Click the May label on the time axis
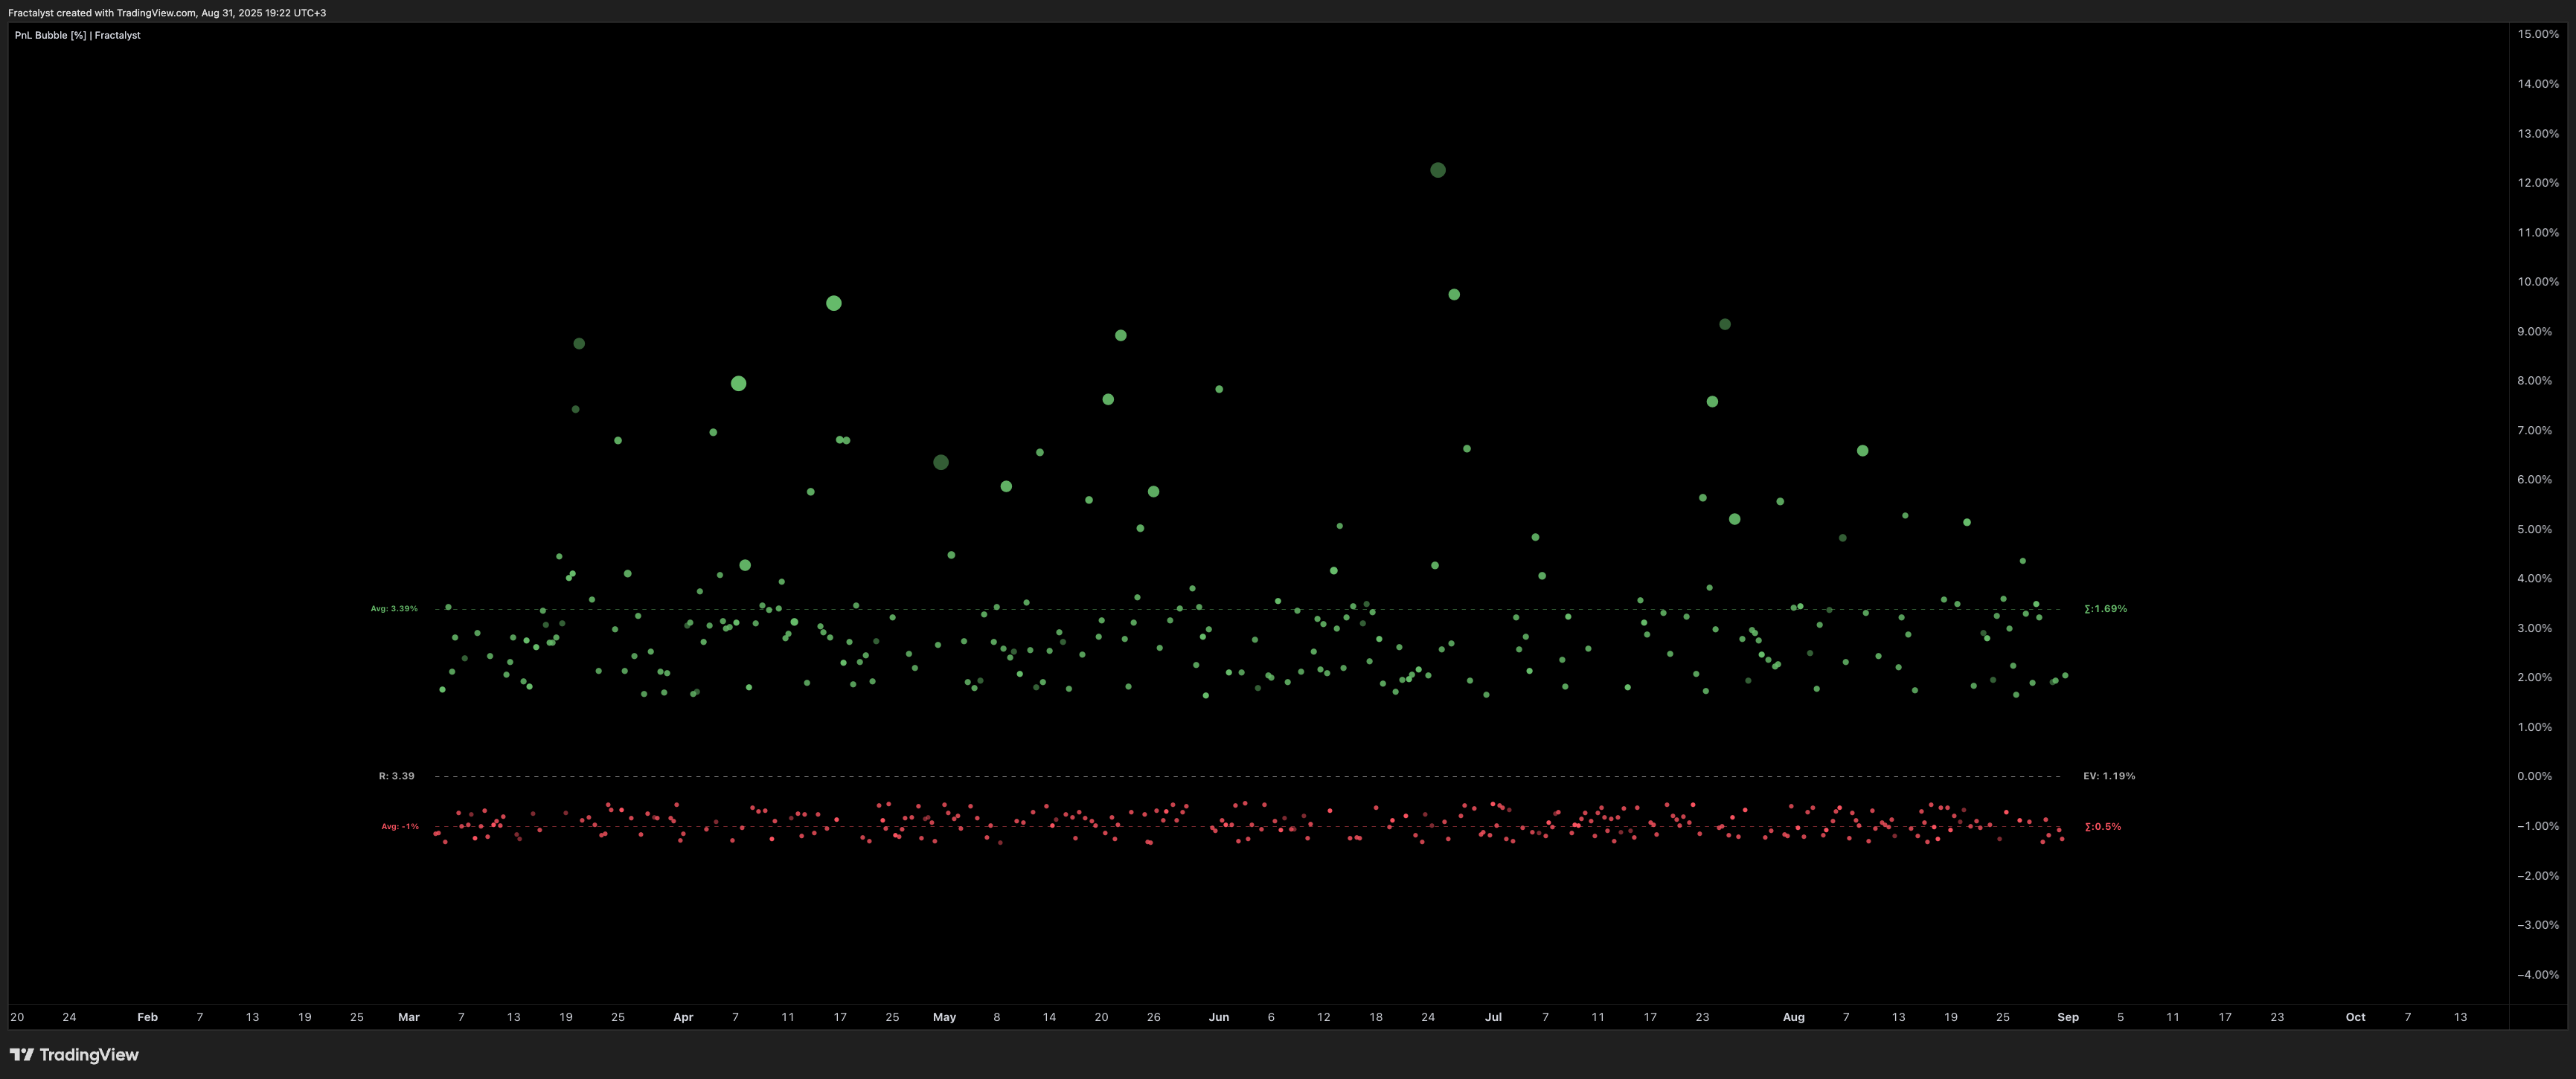The width and height of the screenshot is (2576, 1079). point(944,1017)
